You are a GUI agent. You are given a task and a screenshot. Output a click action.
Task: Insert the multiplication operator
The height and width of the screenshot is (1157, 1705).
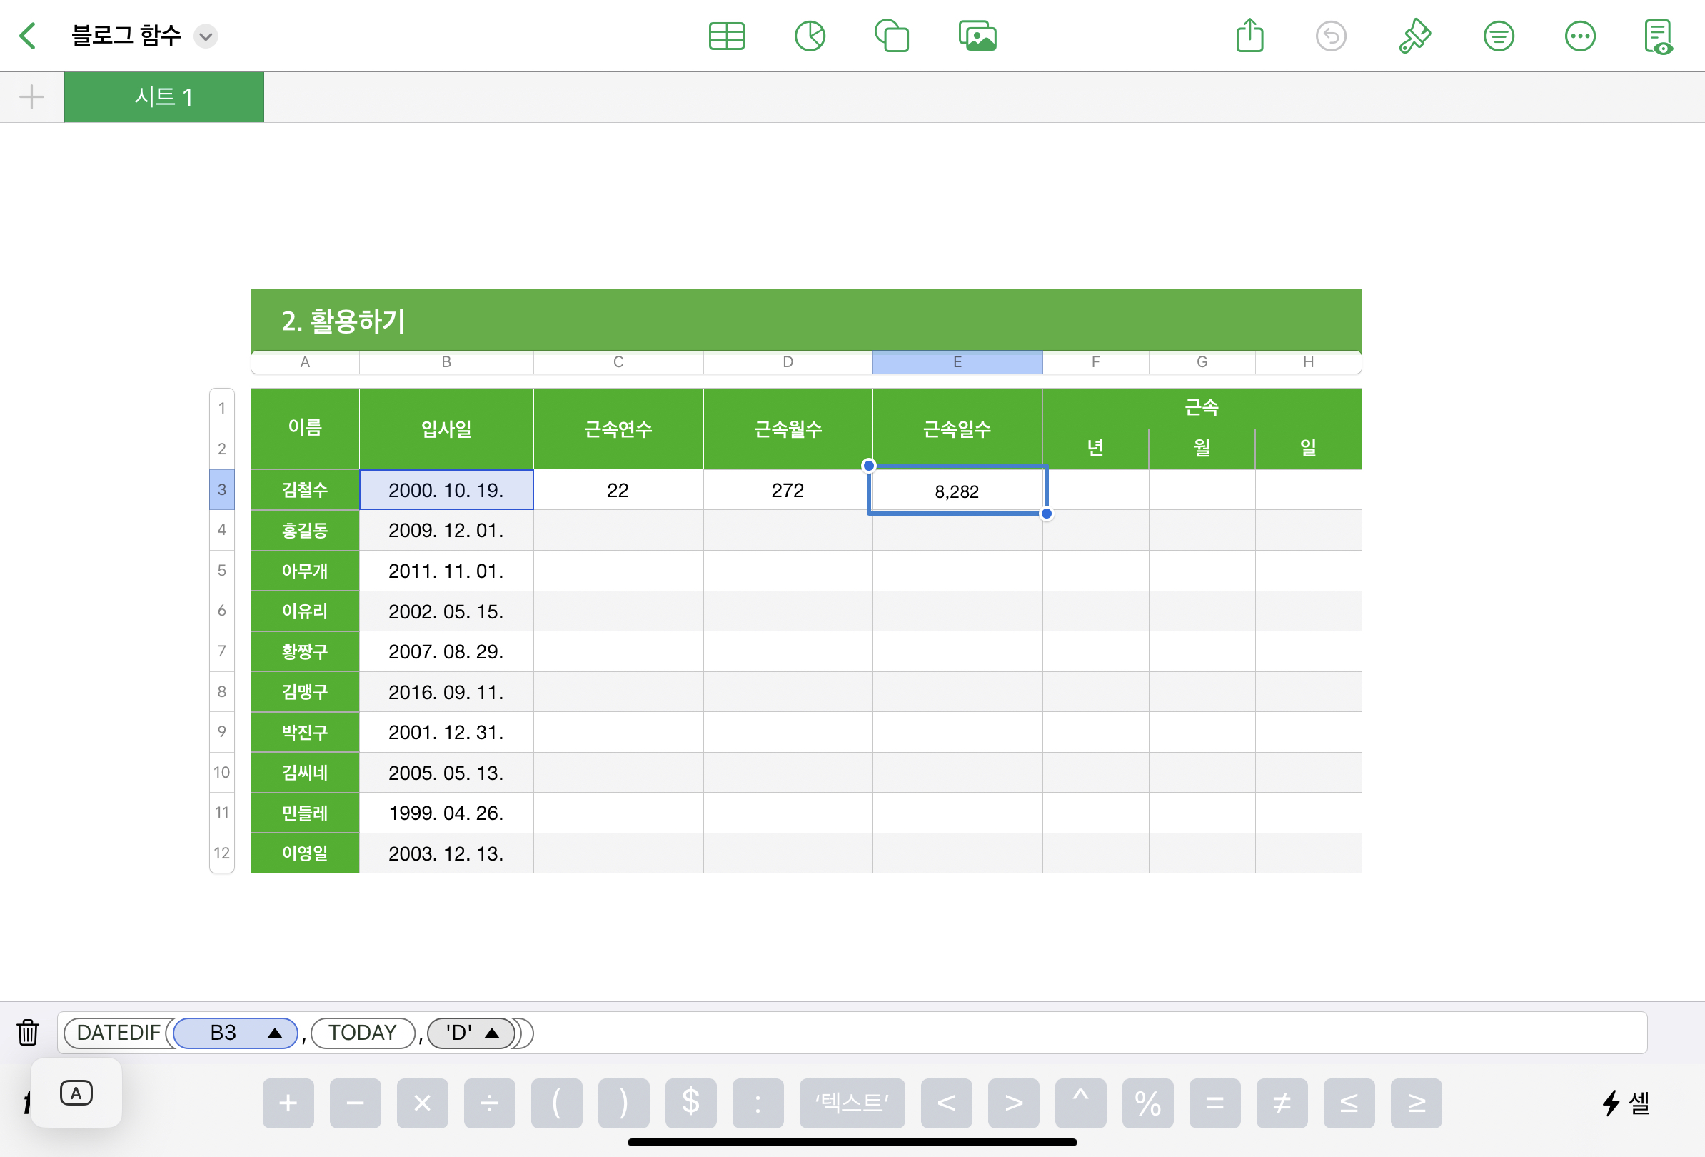pyautogui.click(x=423, y=1103)
